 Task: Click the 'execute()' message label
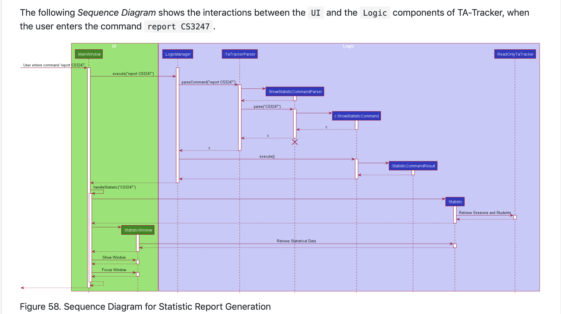coord(267,156)
